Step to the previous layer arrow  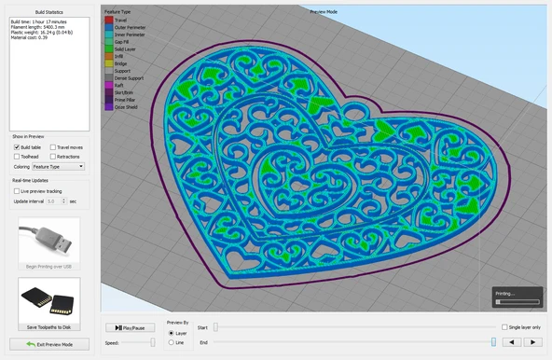point(512,342)
